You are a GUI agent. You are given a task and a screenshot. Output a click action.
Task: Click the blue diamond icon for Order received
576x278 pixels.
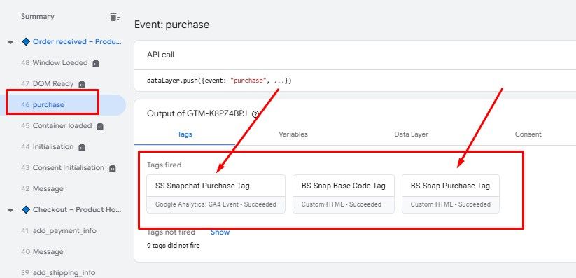(x=26, y=41)
